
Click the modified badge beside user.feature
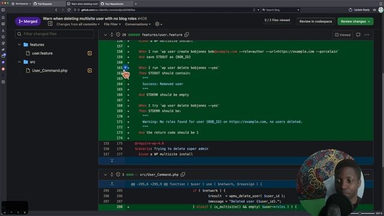coord(89,53)
